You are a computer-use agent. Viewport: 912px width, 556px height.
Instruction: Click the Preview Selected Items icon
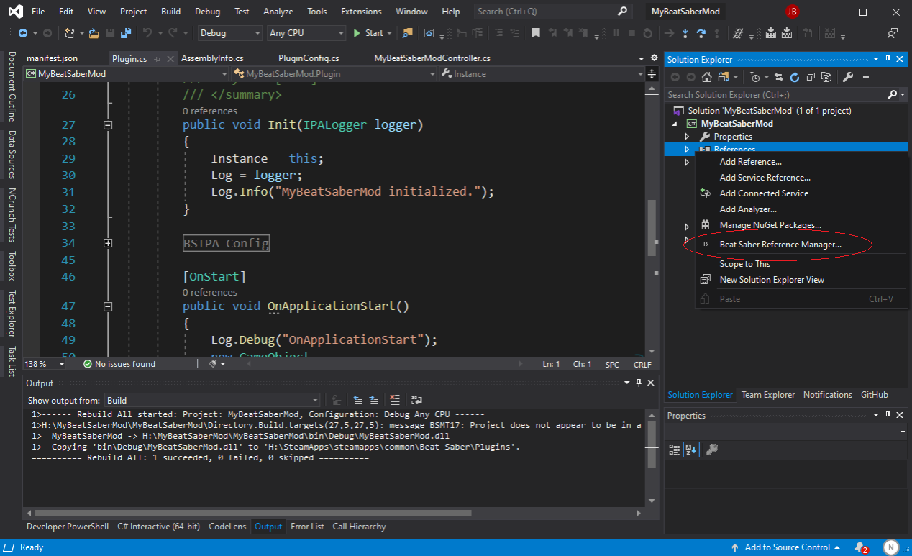(864, 77)
